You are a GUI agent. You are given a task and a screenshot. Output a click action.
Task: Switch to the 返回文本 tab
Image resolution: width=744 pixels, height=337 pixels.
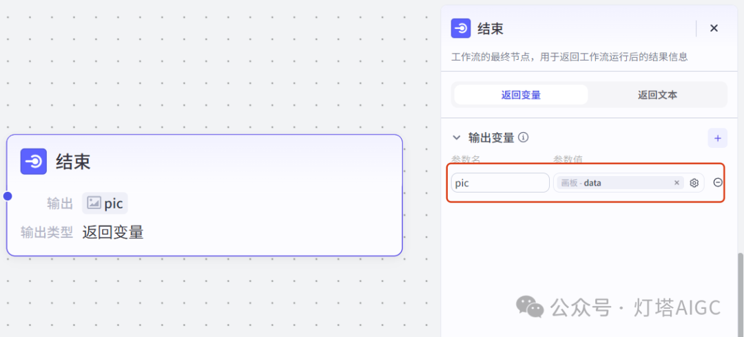click(657, 95)
